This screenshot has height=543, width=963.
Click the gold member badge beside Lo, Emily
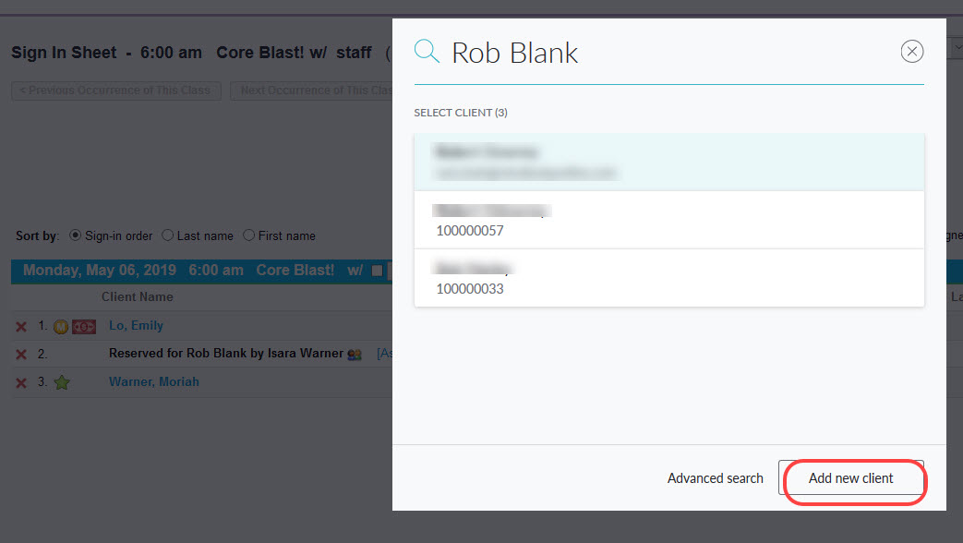(61, 326)
